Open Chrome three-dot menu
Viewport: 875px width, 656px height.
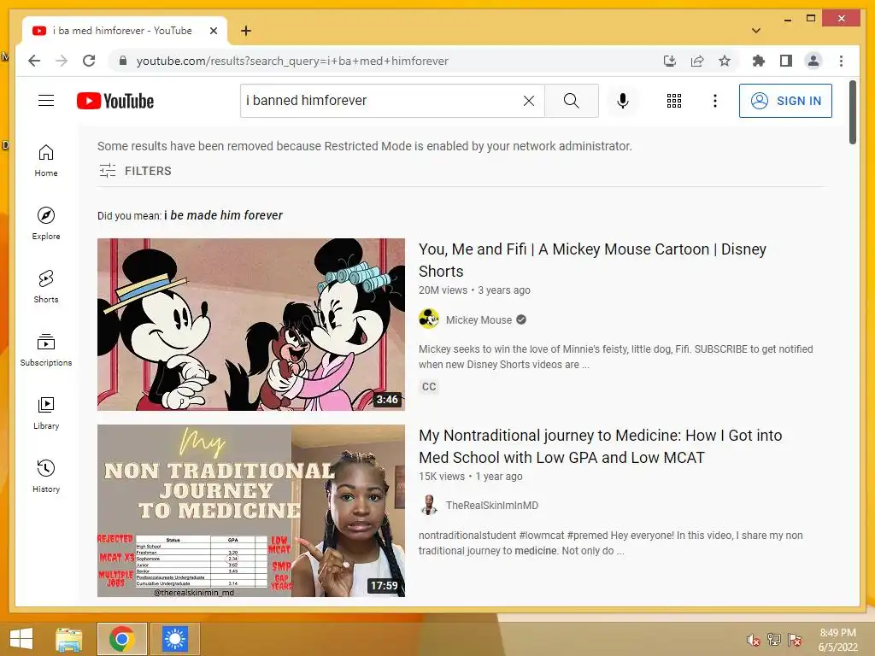coord(841,61)
